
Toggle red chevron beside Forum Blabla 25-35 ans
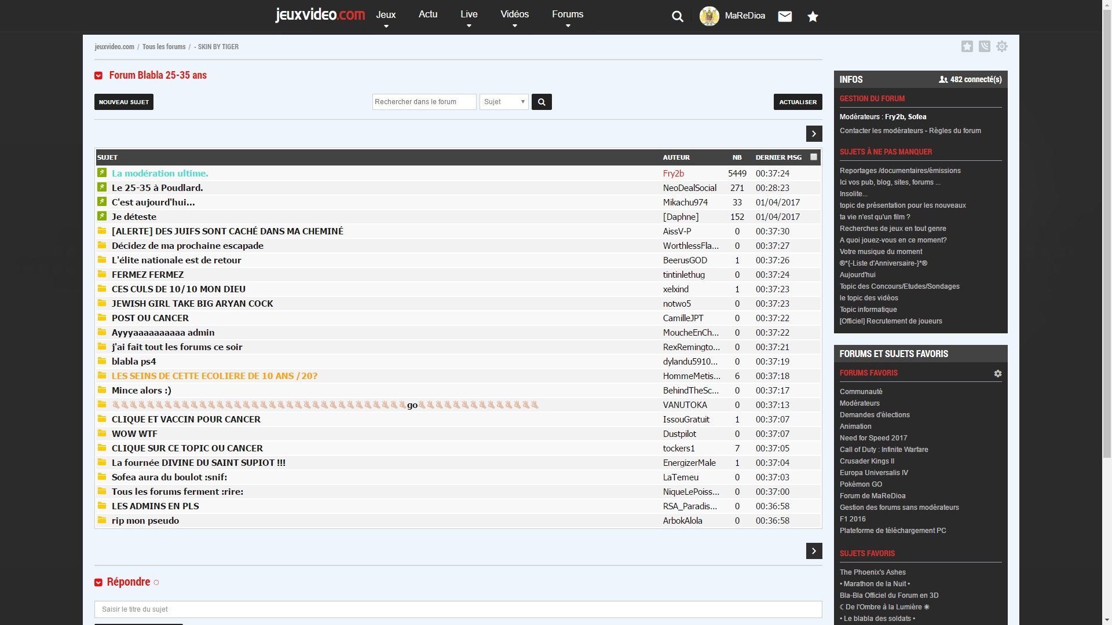tap(98, 76)
